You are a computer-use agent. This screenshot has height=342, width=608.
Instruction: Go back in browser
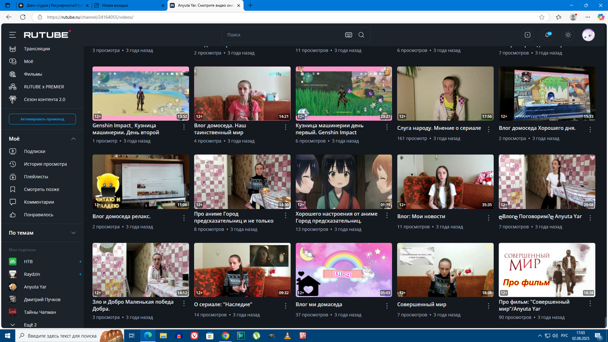coord(9,17)
